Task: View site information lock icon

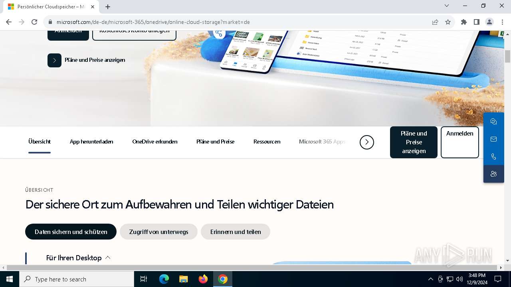Action: tap(50, 22)
